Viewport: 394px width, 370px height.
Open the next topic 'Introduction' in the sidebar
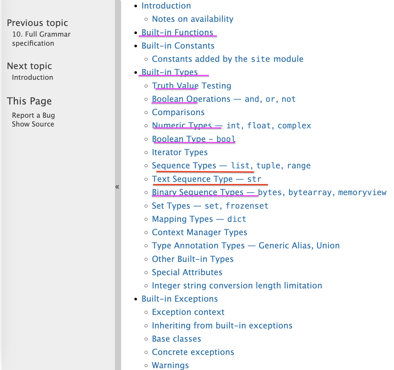click(32, 77)
